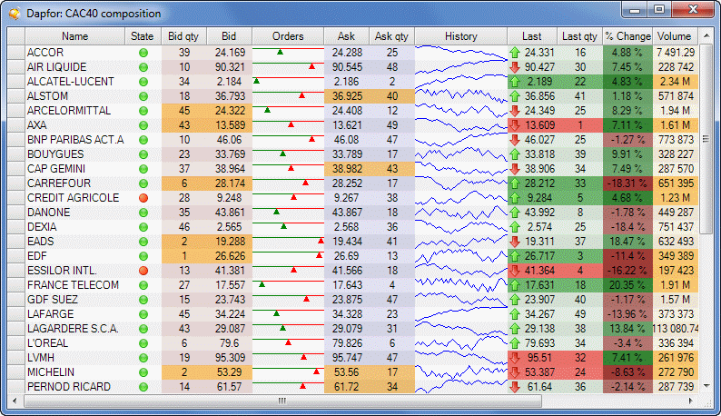Sort by the Last qty column header

[580, 36]
